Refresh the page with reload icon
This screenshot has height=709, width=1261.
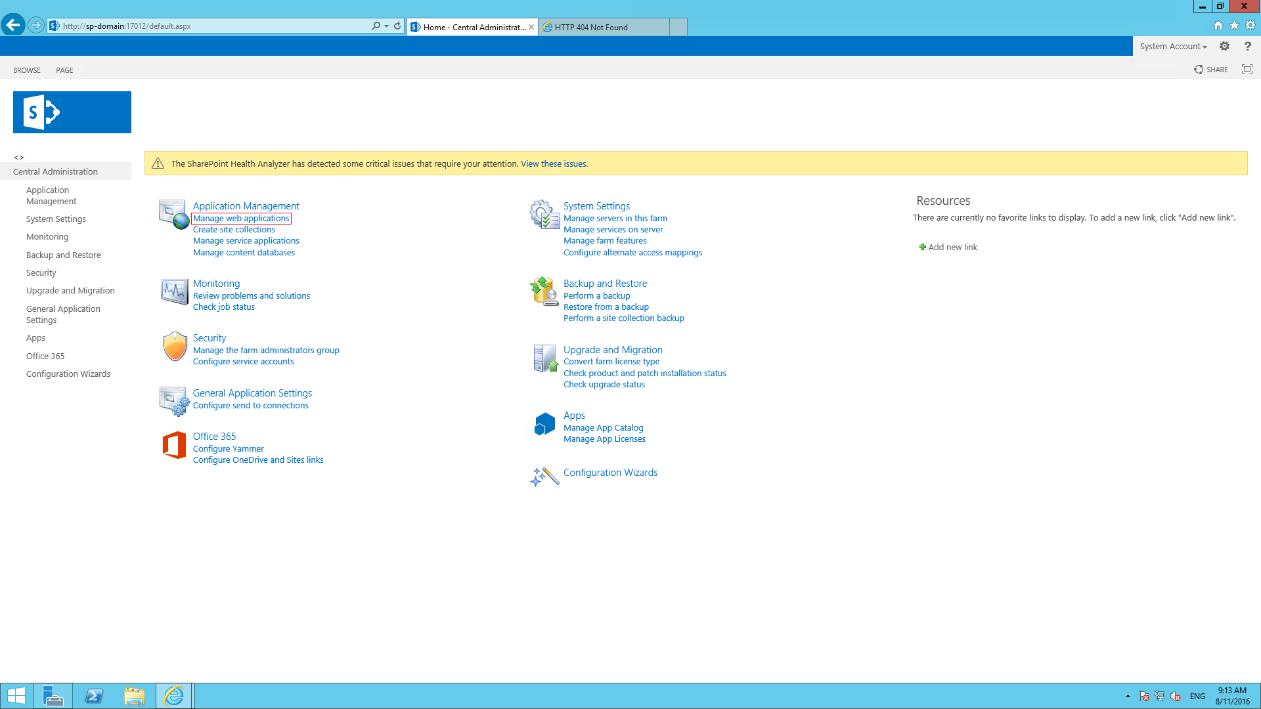(397, 26)
